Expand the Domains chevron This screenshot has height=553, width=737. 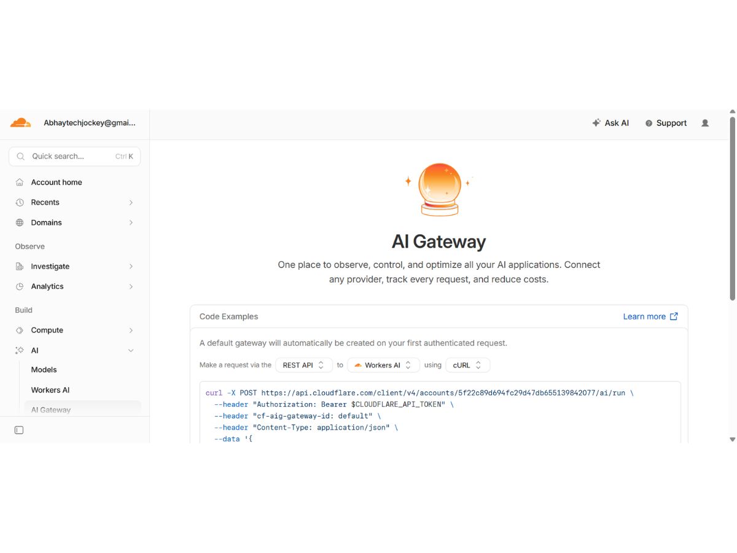click(x=131, y=222)
